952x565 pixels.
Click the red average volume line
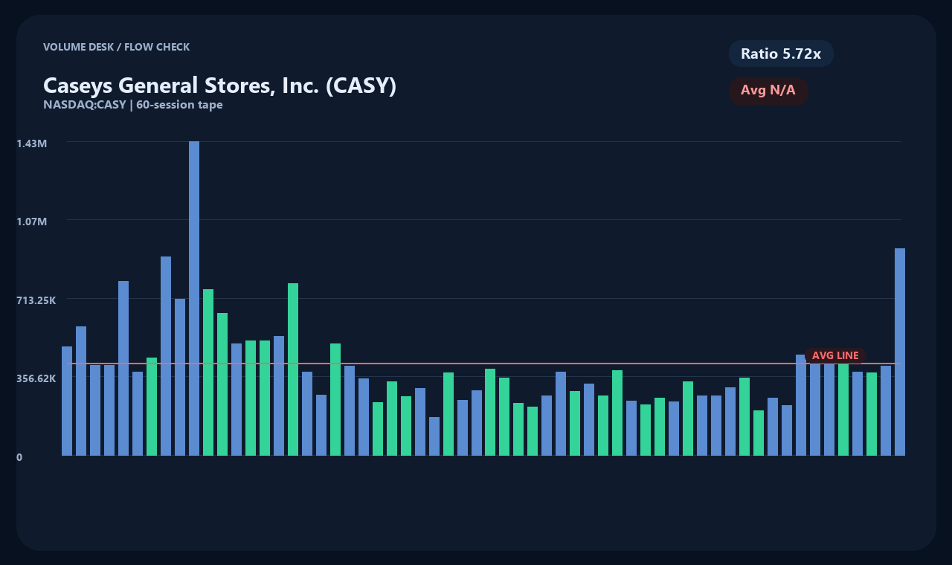[x=483, y=364]
